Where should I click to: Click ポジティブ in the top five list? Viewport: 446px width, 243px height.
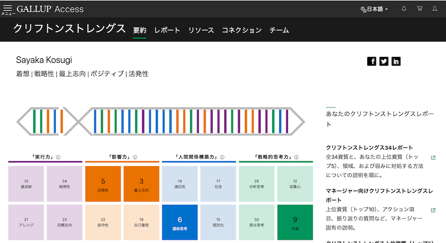pyautogui.click(x=107, y=74)
